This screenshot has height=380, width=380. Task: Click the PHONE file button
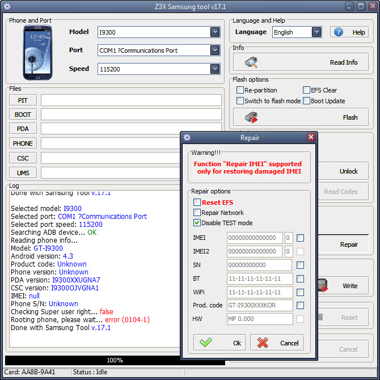point(23,143)
